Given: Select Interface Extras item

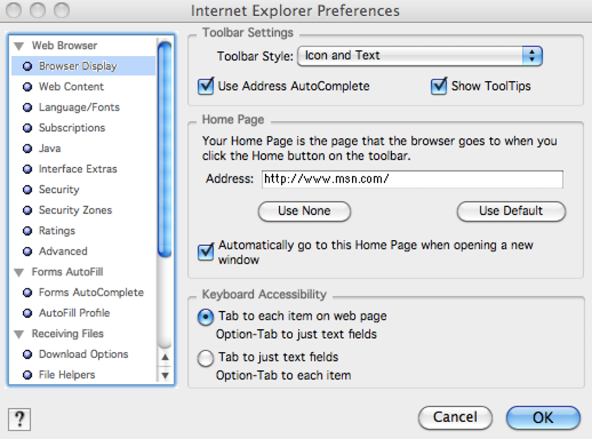Looking at the screenshot, I should click(x=78, y=169).
